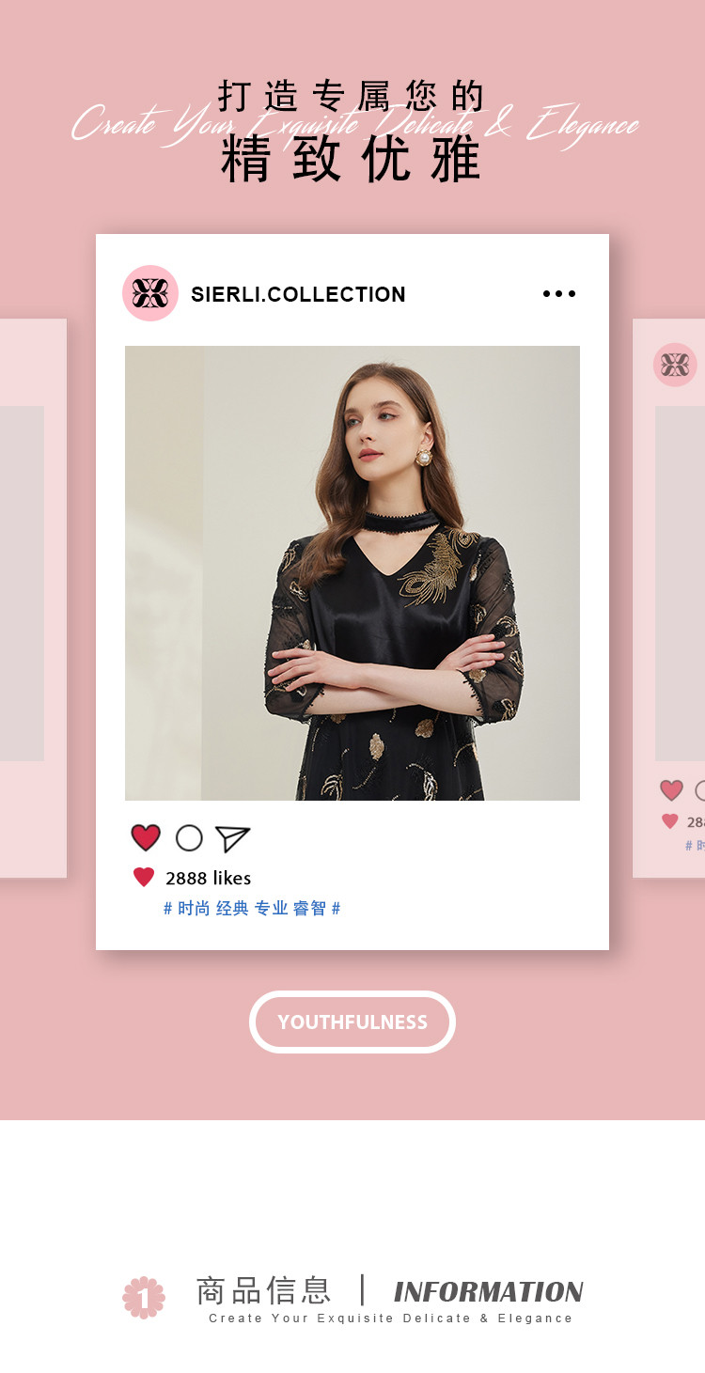Click the SIERLI pink profile avatar
Screen dimensions: 705x1373
coord(150,293)
